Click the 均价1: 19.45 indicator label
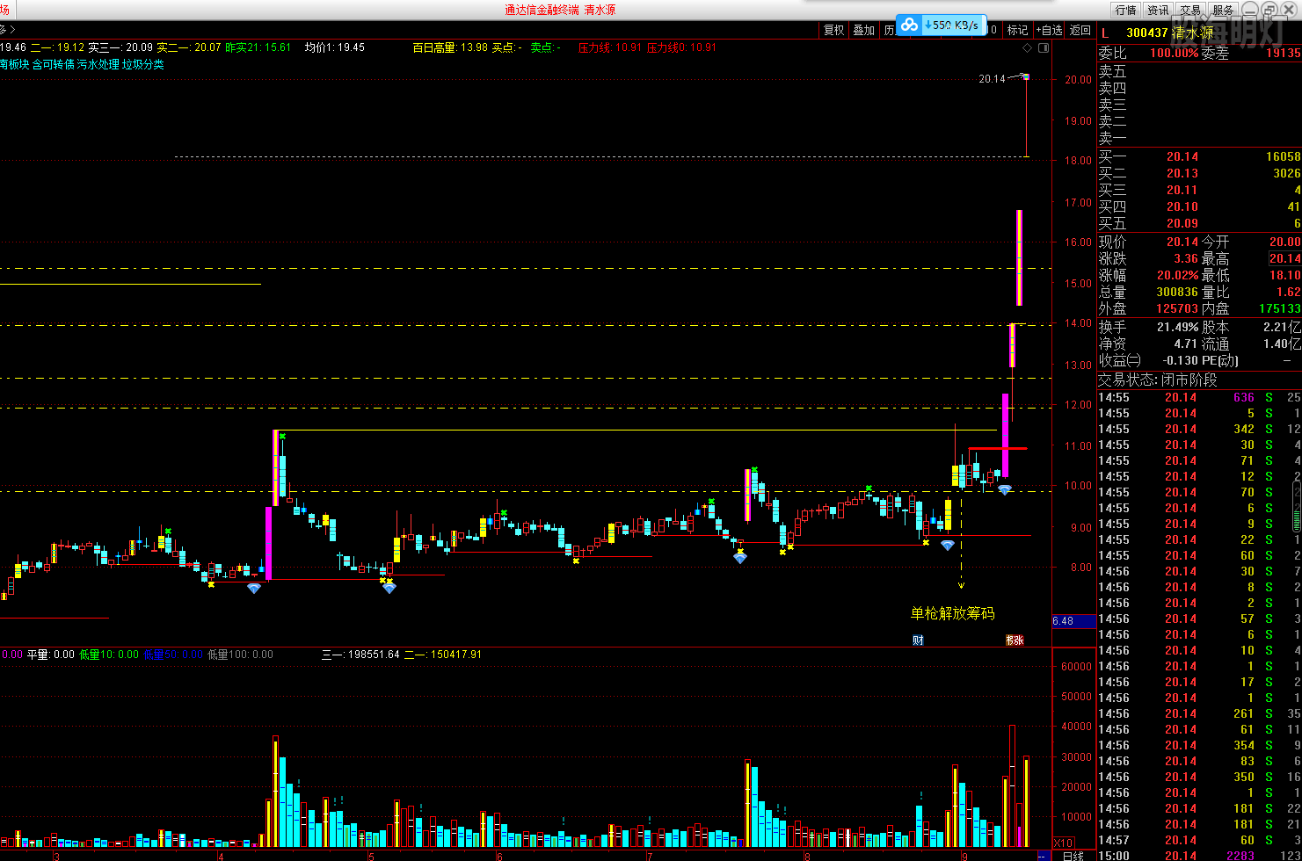 [335, 47]
